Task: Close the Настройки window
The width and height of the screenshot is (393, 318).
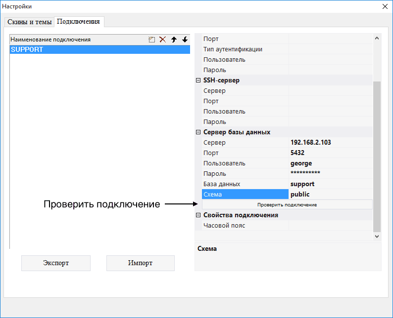Action: (x=385, y=6)
